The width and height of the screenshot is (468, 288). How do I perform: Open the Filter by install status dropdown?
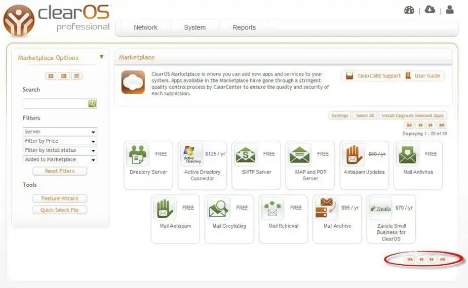pos(60,150)
